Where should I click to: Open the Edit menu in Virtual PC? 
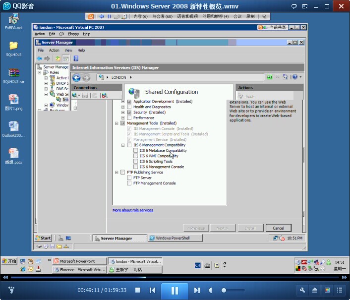click(52, 34)
